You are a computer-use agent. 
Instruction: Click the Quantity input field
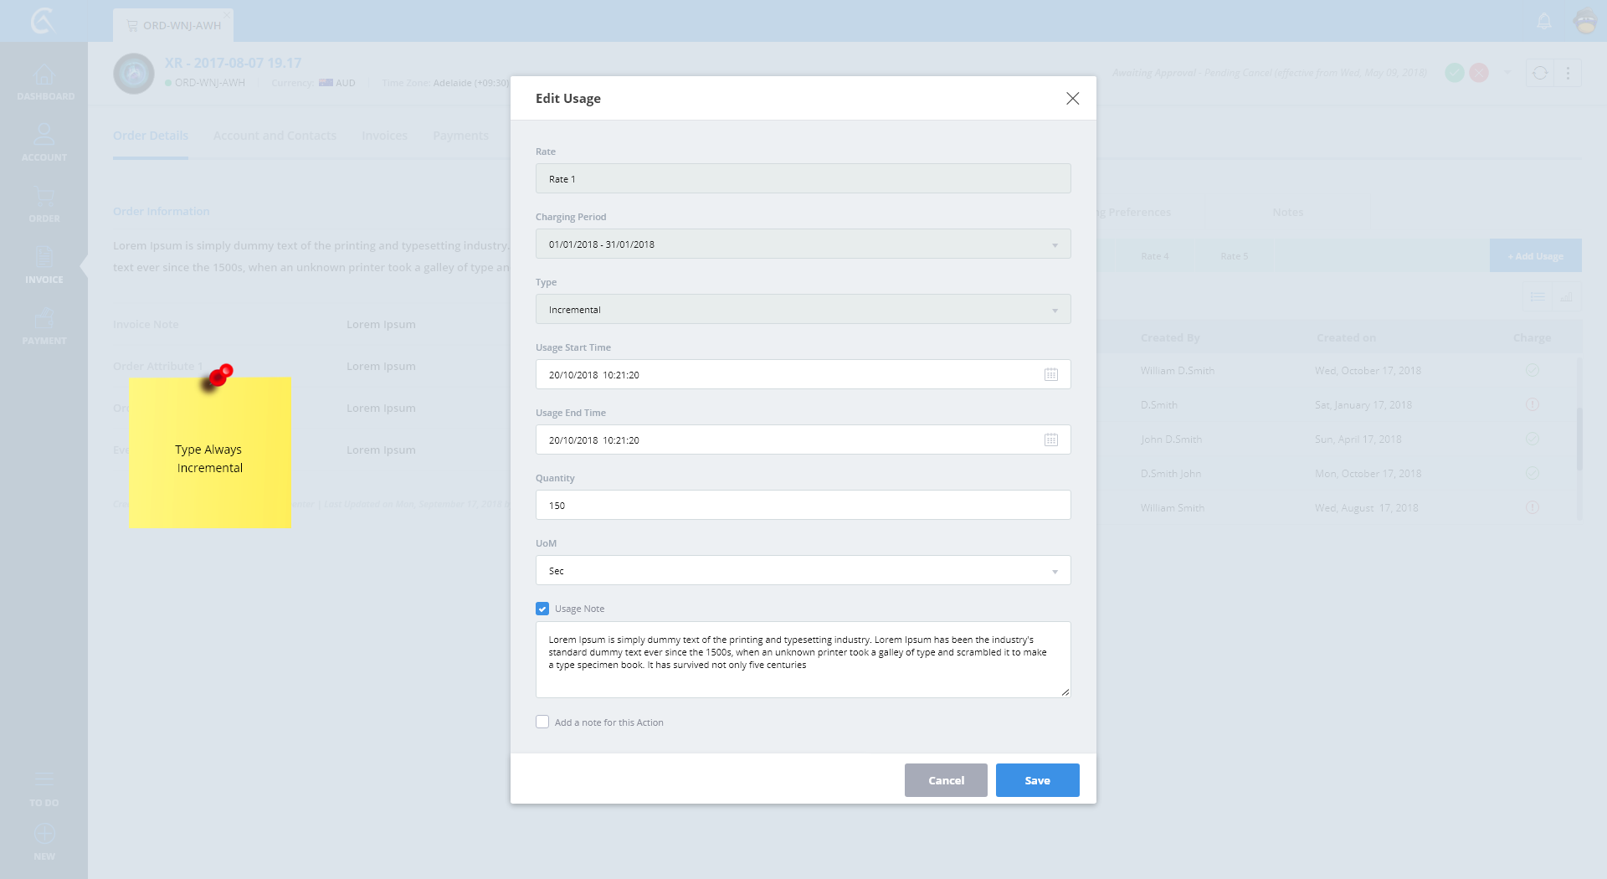[803, 506]
